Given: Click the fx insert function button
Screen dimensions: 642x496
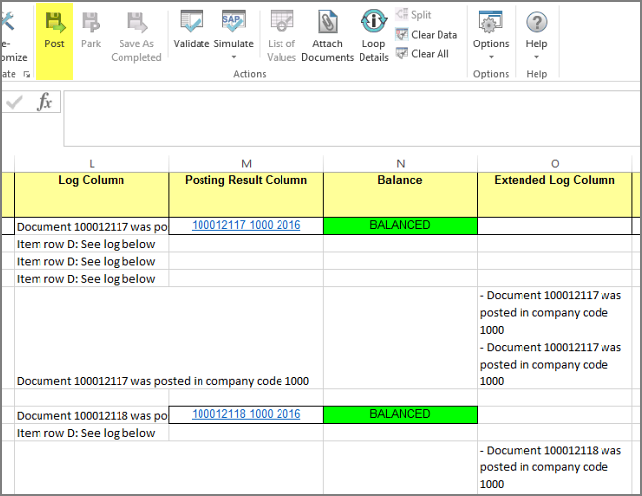Looking at the screenshot, I should (x=44, y=102).
